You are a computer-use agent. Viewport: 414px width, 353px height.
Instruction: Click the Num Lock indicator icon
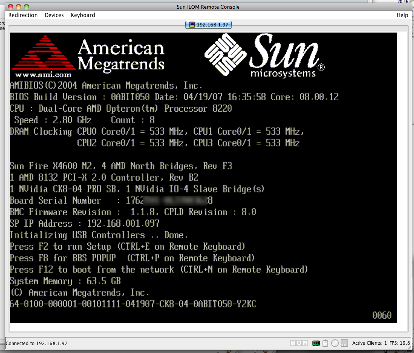(293, 343)
